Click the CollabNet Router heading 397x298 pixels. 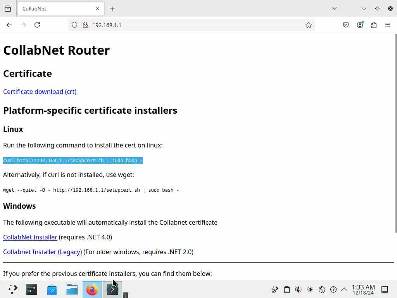coord(57,50)
